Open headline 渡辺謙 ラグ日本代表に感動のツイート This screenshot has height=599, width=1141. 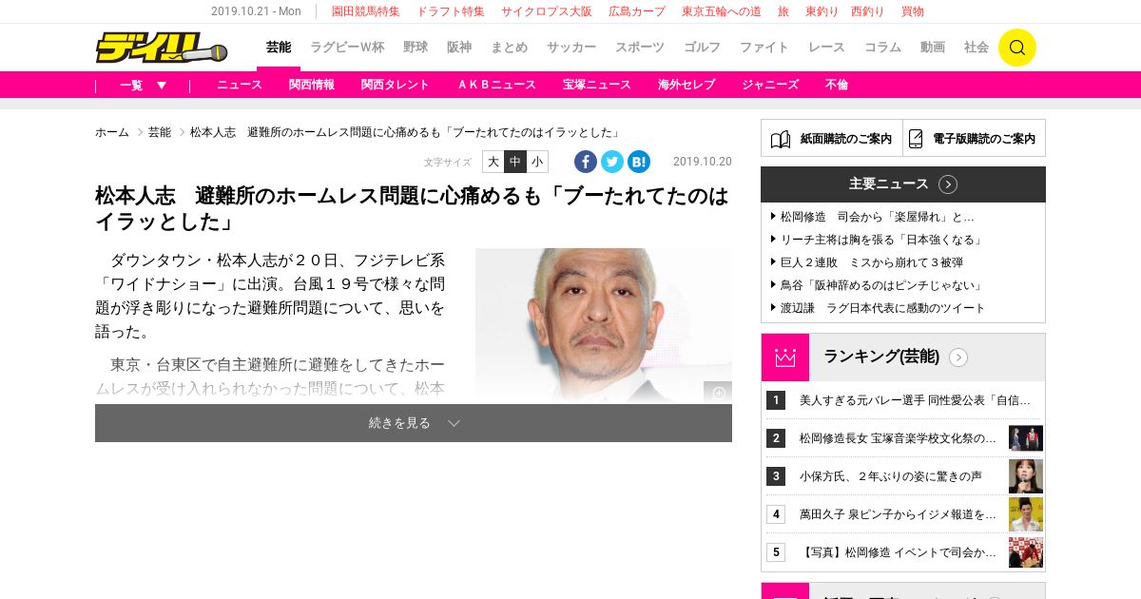(x=883, y=308)
